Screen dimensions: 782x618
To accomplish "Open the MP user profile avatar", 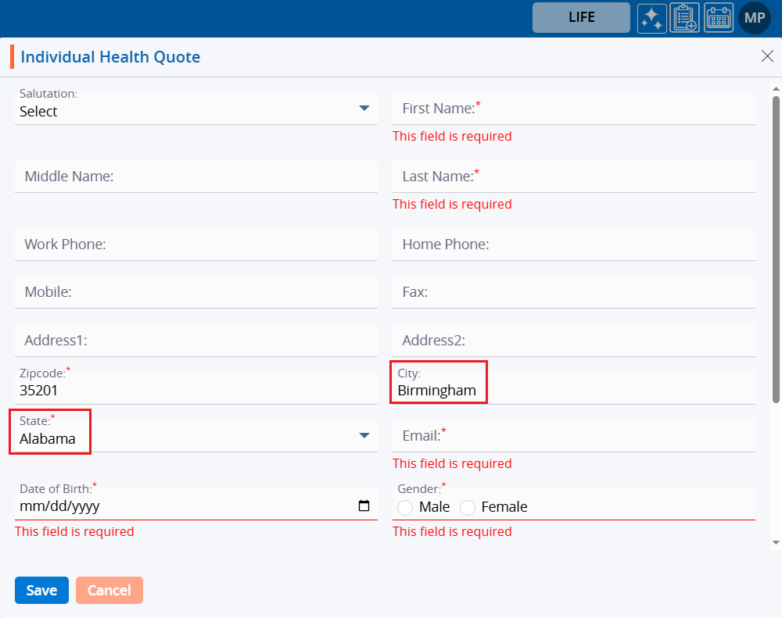I will coord(755,18).
